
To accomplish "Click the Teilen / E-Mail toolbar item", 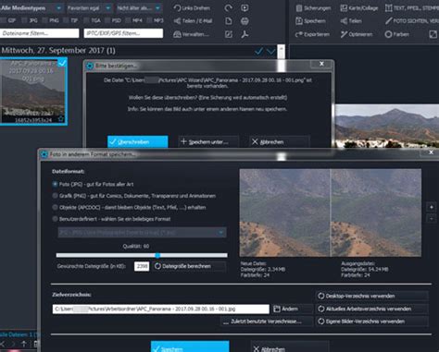I will click(x=193, y=21).
